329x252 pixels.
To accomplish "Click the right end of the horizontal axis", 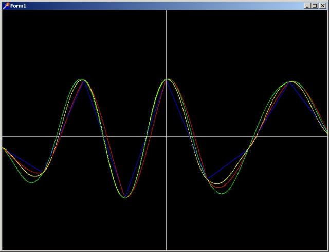I will click(326, 136).
